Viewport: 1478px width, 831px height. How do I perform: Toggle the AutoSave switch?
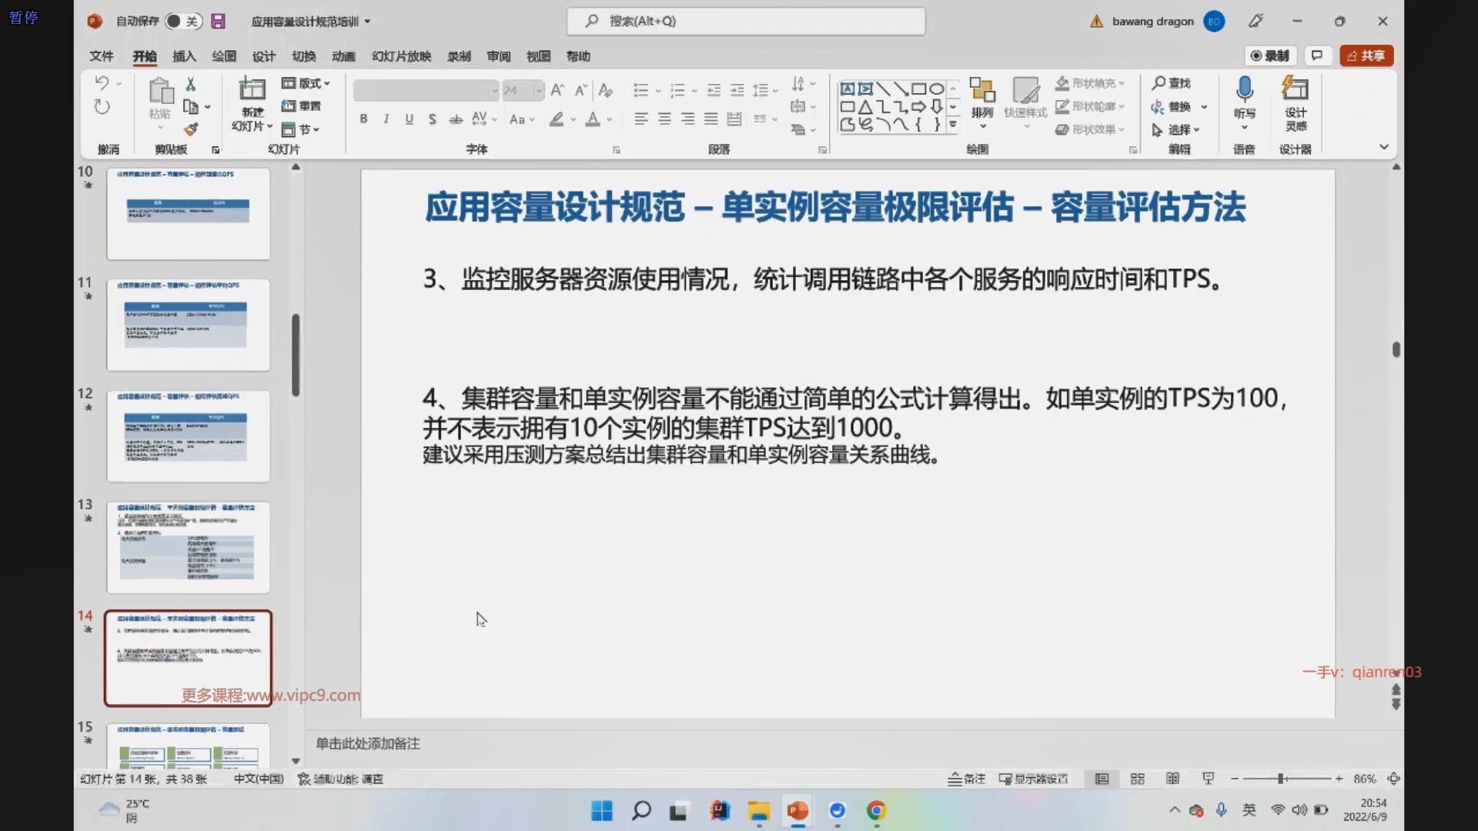182,22
